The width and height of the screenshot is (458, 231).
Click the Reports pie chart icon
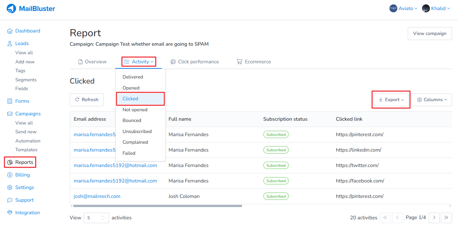click(10, 162)
